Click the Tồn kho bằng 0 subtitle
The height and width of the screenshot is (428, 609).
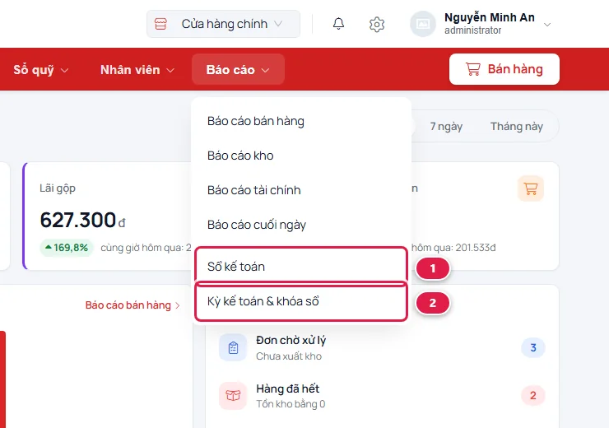click(x=291, y=404)
